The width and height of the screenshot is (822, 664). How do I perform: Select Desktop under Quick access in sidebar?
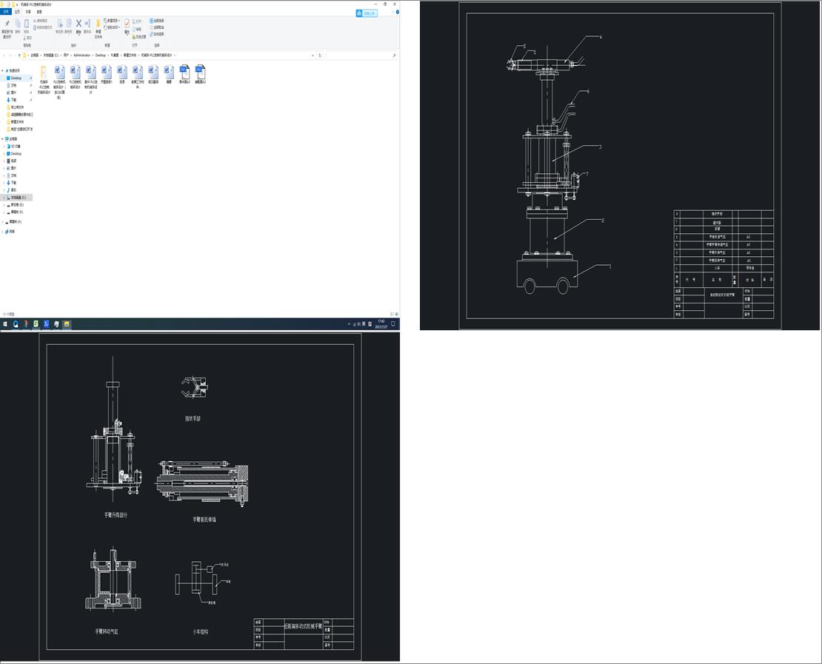[x=16, y=78]
